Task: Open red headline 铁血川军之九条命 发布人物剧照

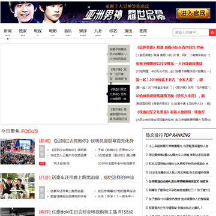Action: tap(170, 112)
